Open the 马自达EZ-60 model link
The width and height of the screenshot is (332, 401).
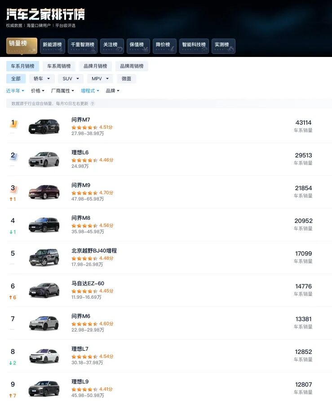point(88,283)
